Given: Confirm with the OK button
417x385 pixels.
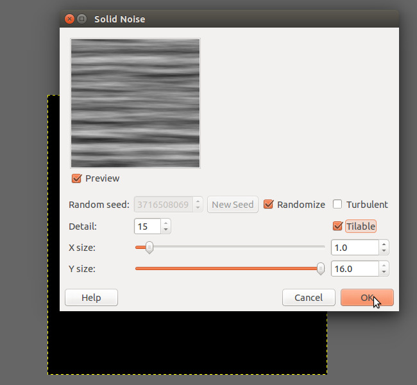Looking at the screenshot, I should (x=367, y=298).
